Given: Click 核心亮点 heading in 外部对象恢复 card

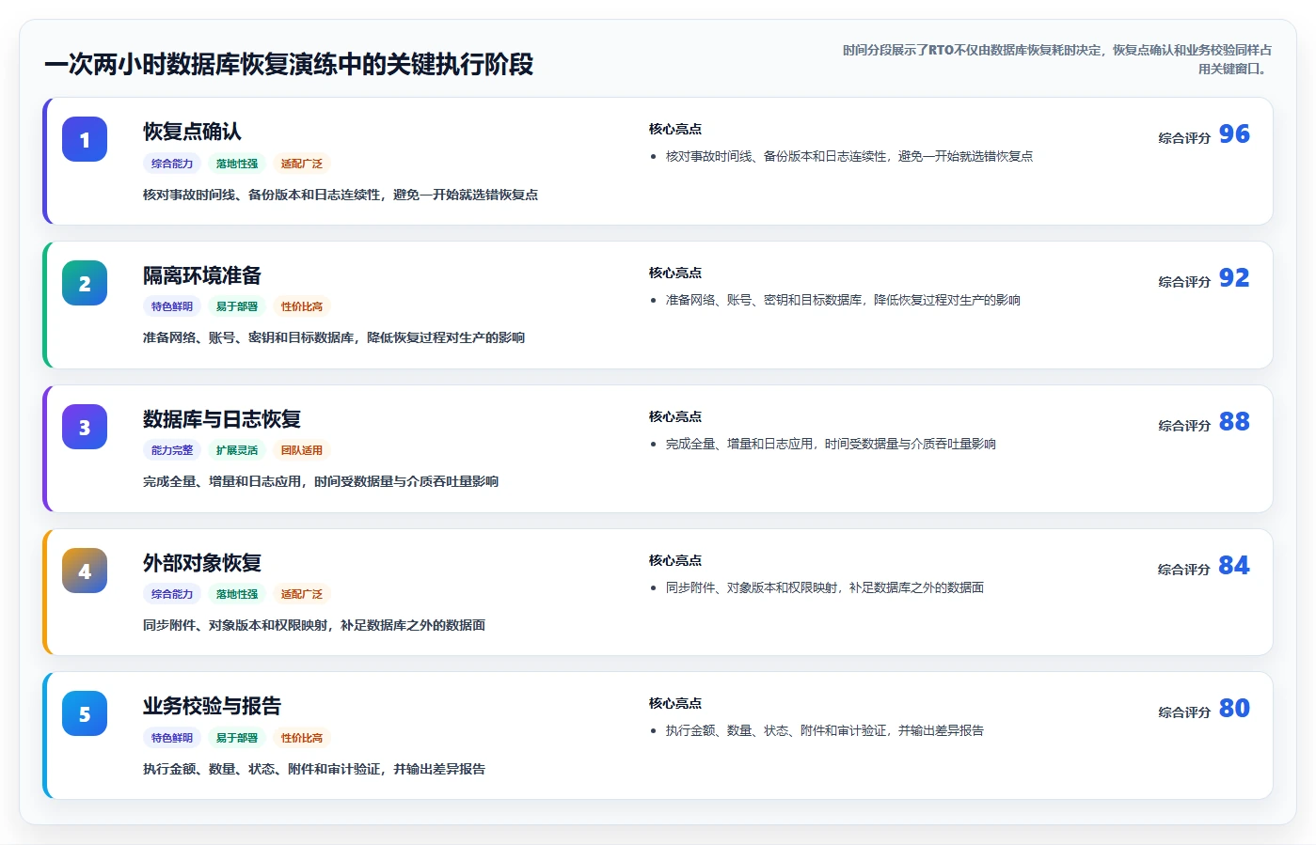Looking at the screenshot, I should point(675,561).
